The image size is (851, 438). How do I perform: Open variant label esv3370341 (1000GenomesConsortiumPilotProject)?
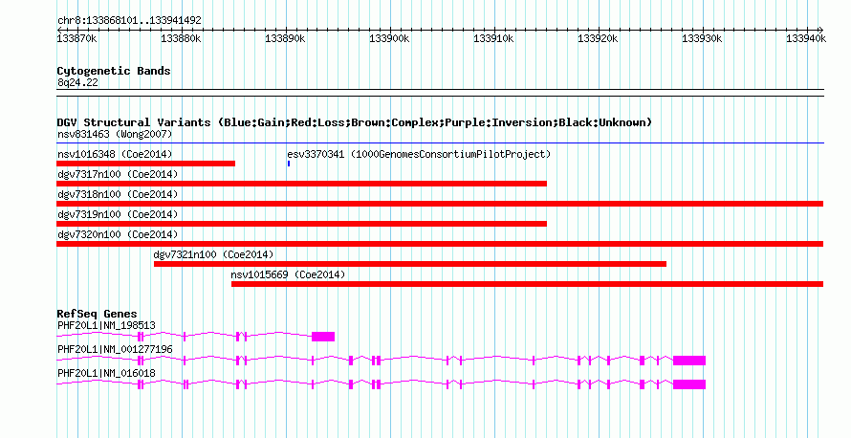coord(419,154)
